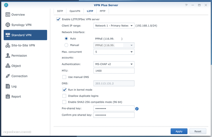Open the Authentication MS-CHAP v2 dropdown
This screenshot has height=137, width=212.
[114, 64]
